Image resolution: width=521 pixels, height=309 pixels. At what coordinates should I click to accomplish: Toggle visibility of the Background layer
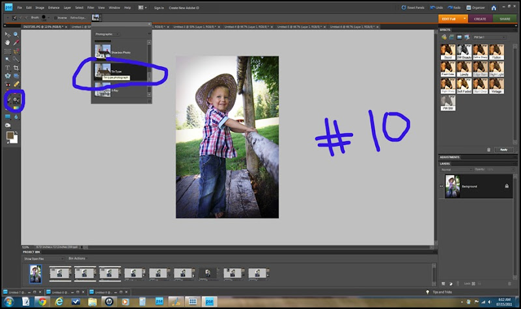441,186
